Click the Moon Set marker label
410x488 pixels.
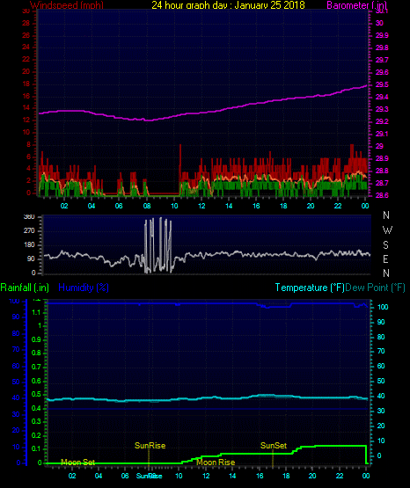(x=77, y=463)
